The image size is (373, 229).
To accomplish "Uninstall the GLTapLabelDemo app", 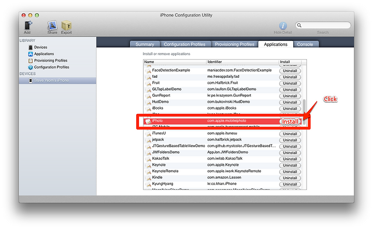I will coord(290,90).
